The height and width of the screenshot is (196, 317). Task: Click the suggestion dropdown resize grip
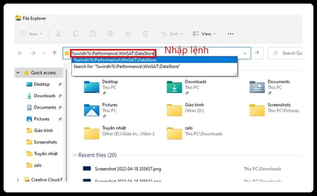coord(235,74)
